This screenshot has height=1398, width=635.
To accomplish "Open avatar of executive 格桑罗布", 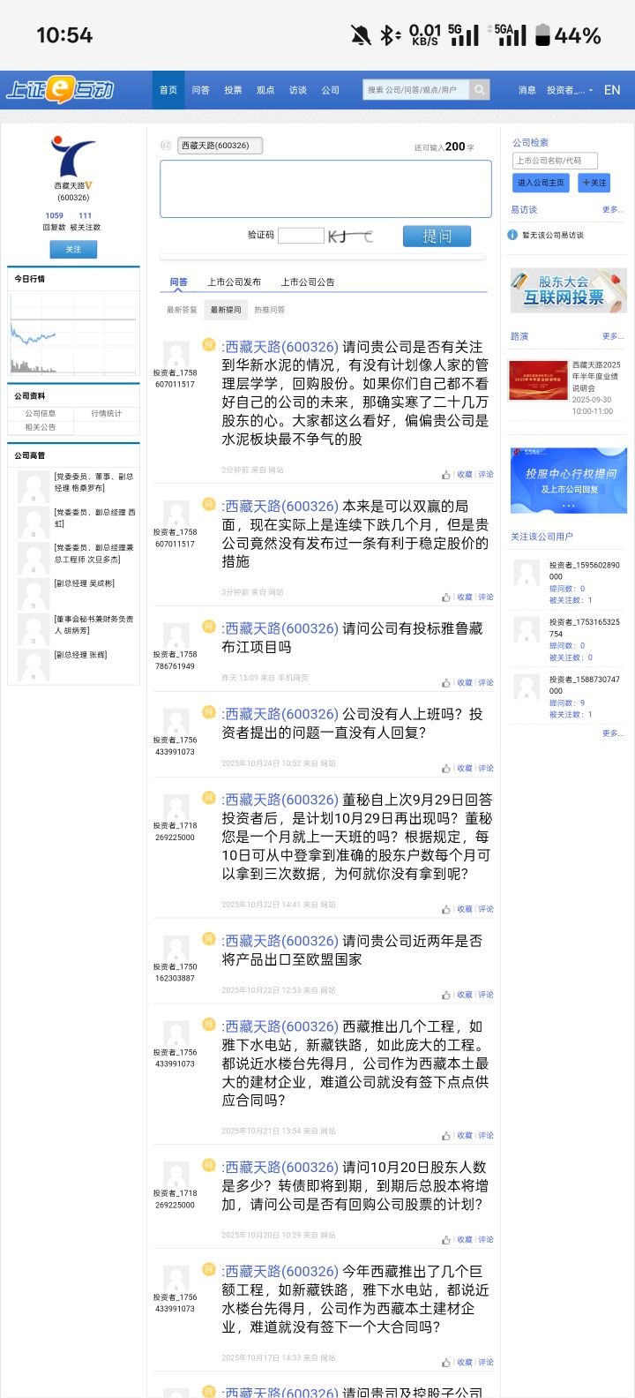I will (34, 486).
